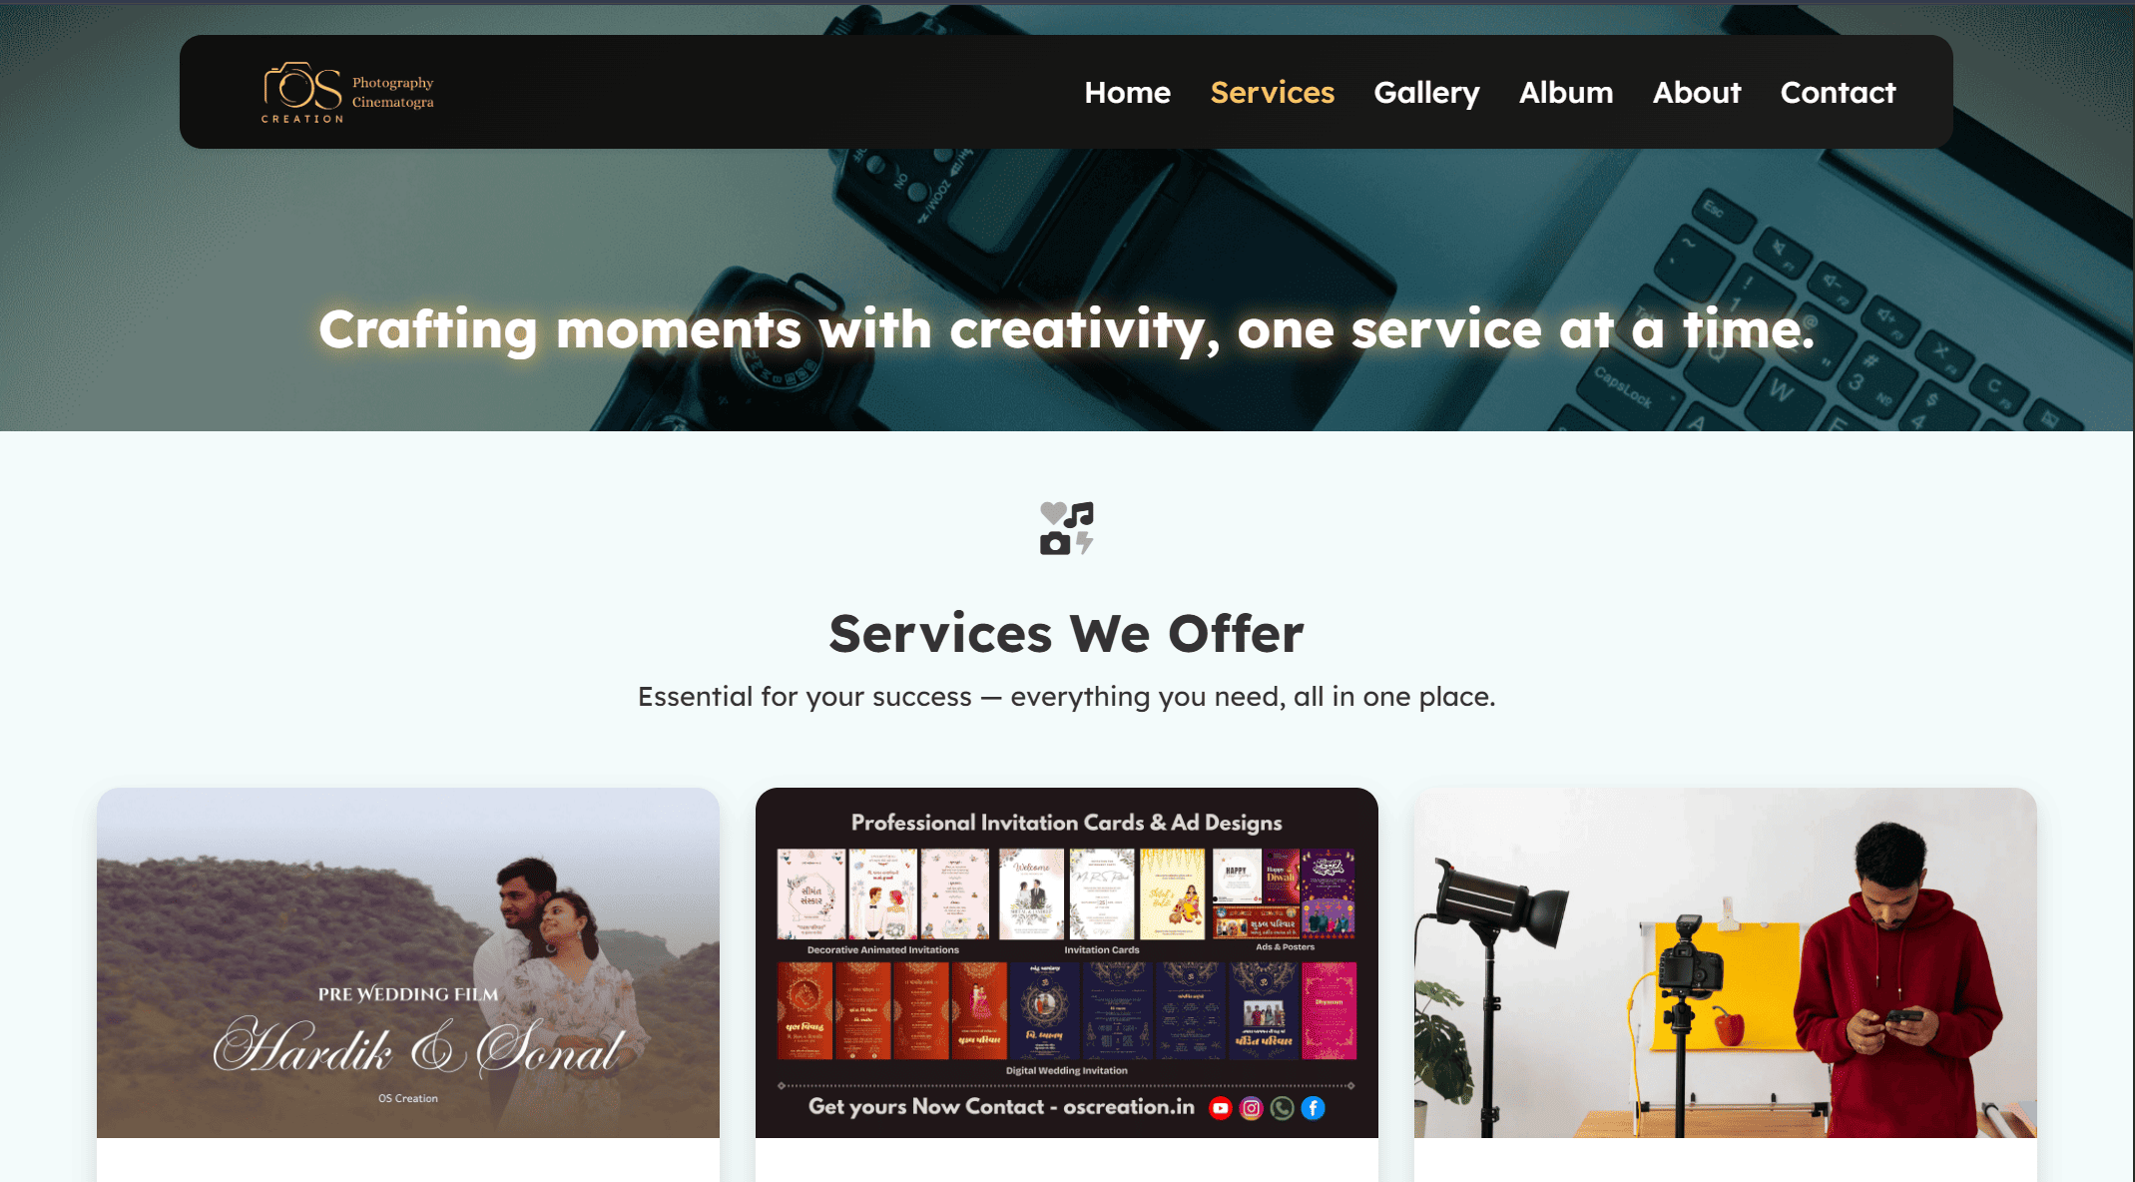The width and height of the screenshot is (2135, 1182).
Task: Open the Pre Wedding Film thumbnail
Action: point(408,963)
